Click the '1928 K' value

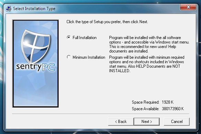pos(168,102)
